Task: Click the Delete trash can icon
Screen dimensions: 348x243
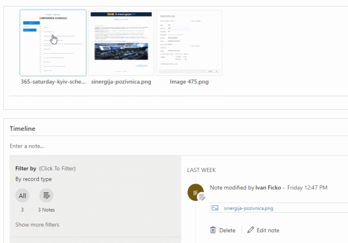Action: pyautogui.click(x=213, y=230)
